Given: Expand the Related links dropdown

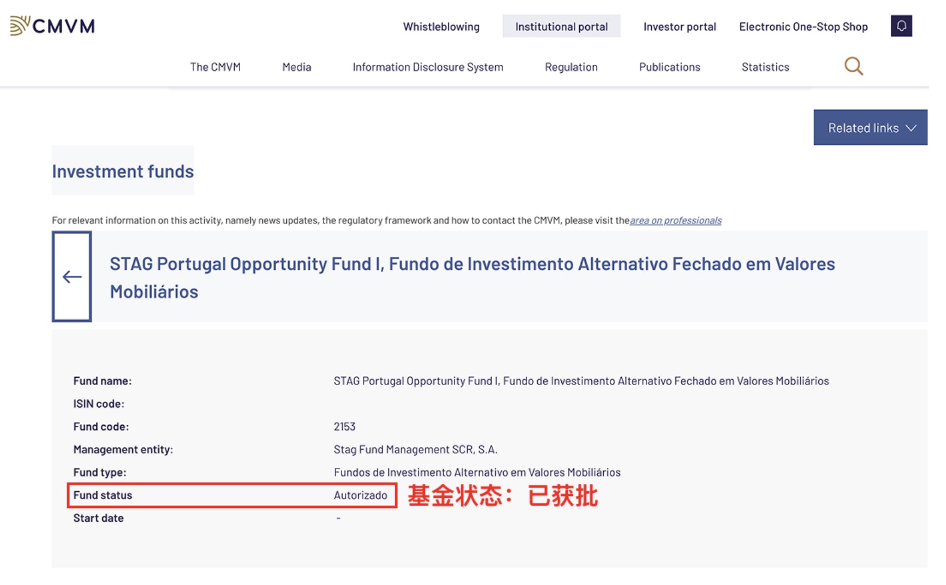Looking at the screenshot, I should click(870, 127).
